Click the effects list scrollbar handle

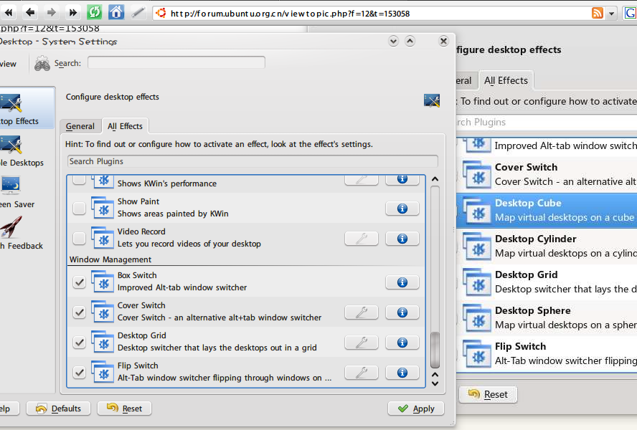[435, 350]
